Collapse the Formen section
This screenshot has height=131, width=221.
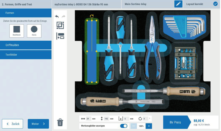(26, 13)
